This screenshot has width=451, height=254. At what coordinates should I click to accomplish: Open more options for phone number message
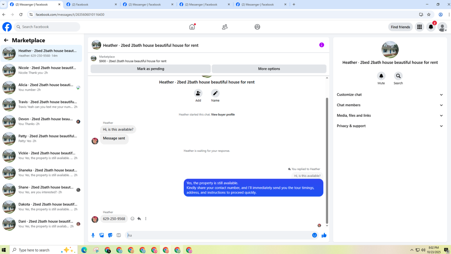146,219
